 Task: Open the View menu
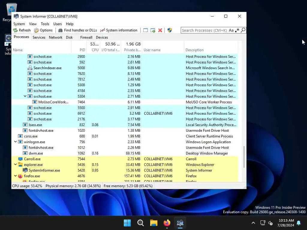click(x=33, y=24)
